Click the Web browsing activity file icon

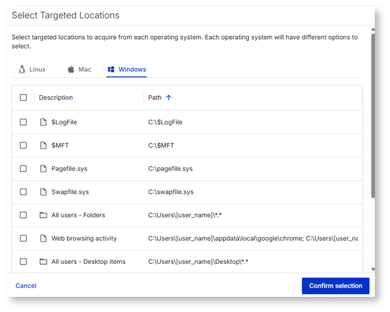click(x=43, y=239)
